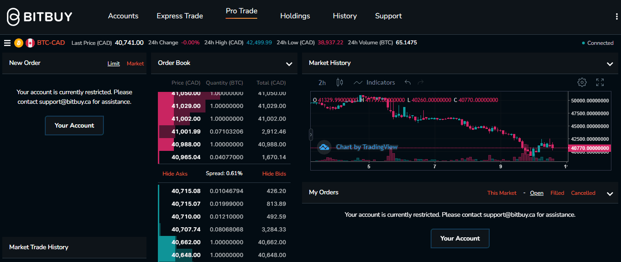Click the 40,707.74 bid price

(x=186, y=229)
